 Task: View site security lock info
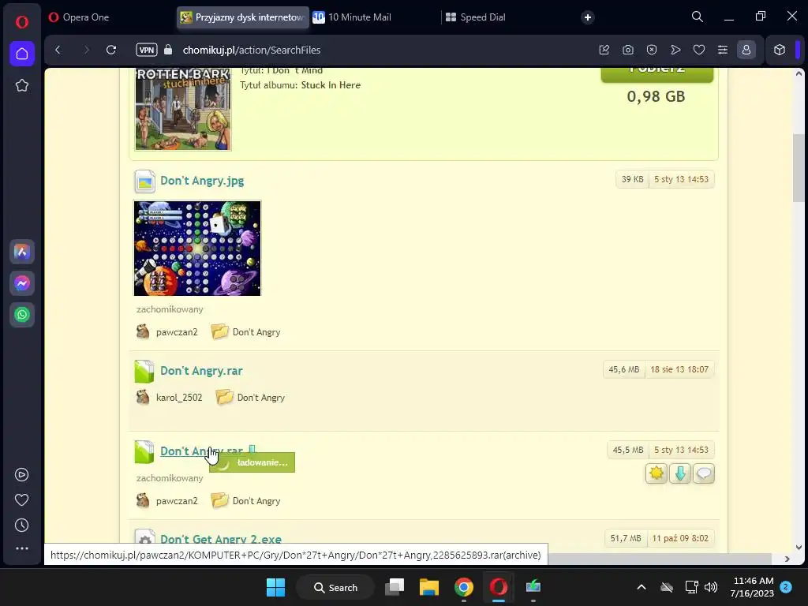click(x=167, y=50)
